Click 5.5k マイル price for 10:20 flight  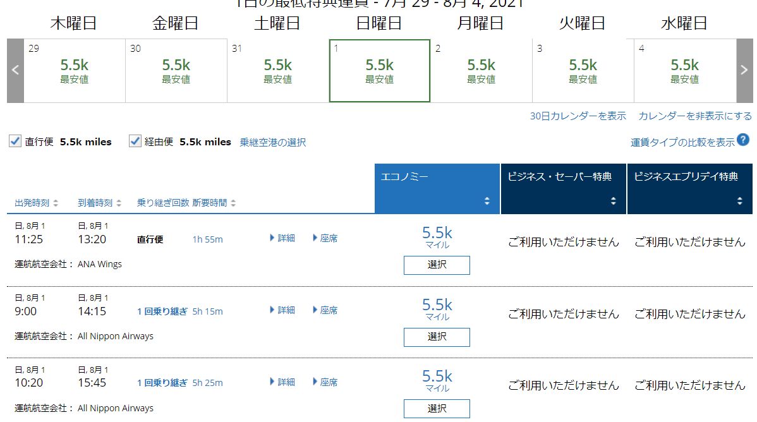pos(437,380)
